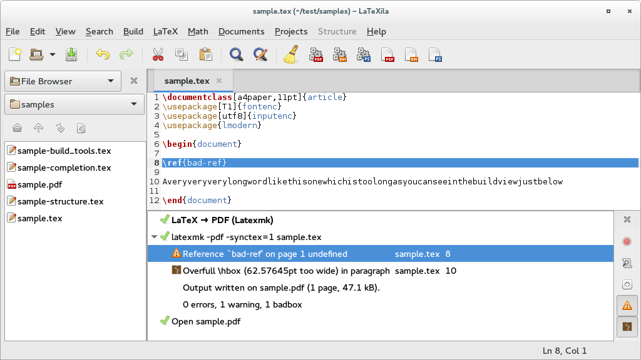Screen dimensions: 641x360
Task: Clean auxiliary build files with the broom tool
Action: 290,54
